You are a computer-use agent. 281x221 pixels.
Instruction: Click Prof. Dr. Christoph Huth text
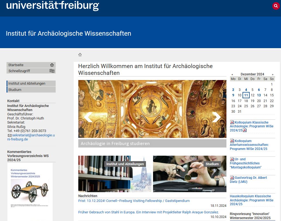pos(25,118)
